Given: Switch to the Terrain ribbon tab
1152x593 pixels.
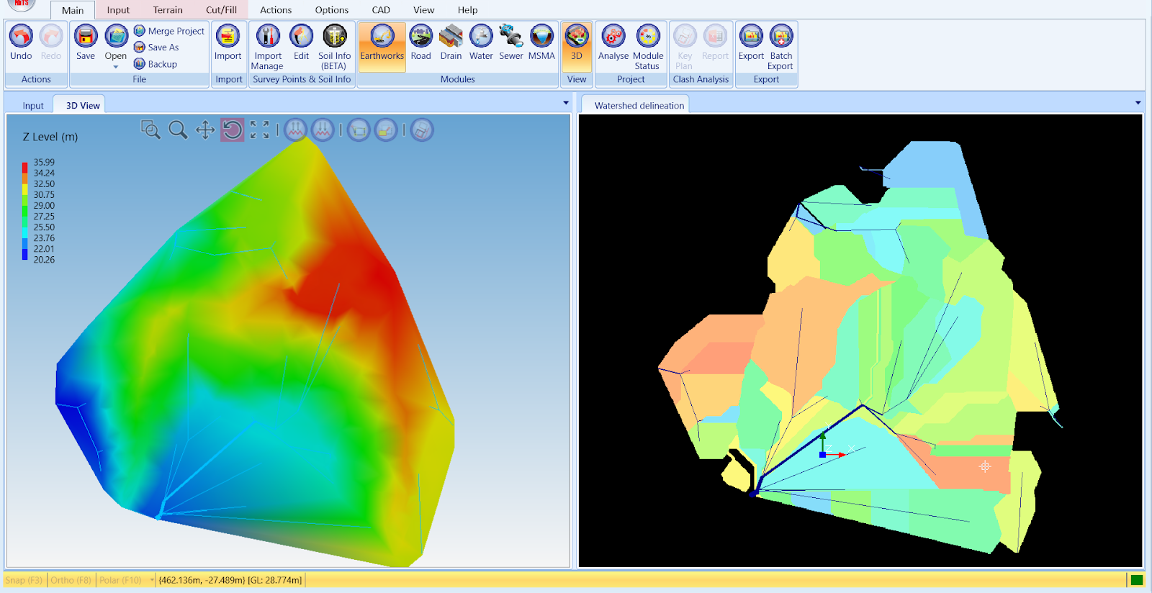Looking at the screenshot, I should coord(168,10).
